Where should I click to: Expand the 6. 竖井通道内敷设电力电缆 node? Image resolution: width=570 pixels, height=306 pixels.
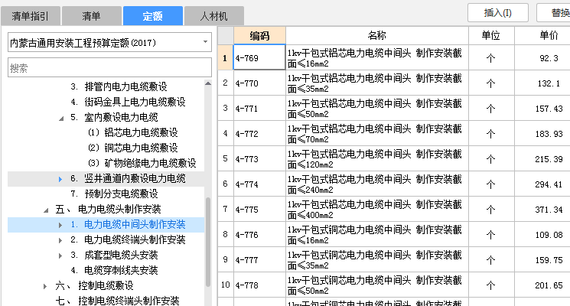[60, 179]
